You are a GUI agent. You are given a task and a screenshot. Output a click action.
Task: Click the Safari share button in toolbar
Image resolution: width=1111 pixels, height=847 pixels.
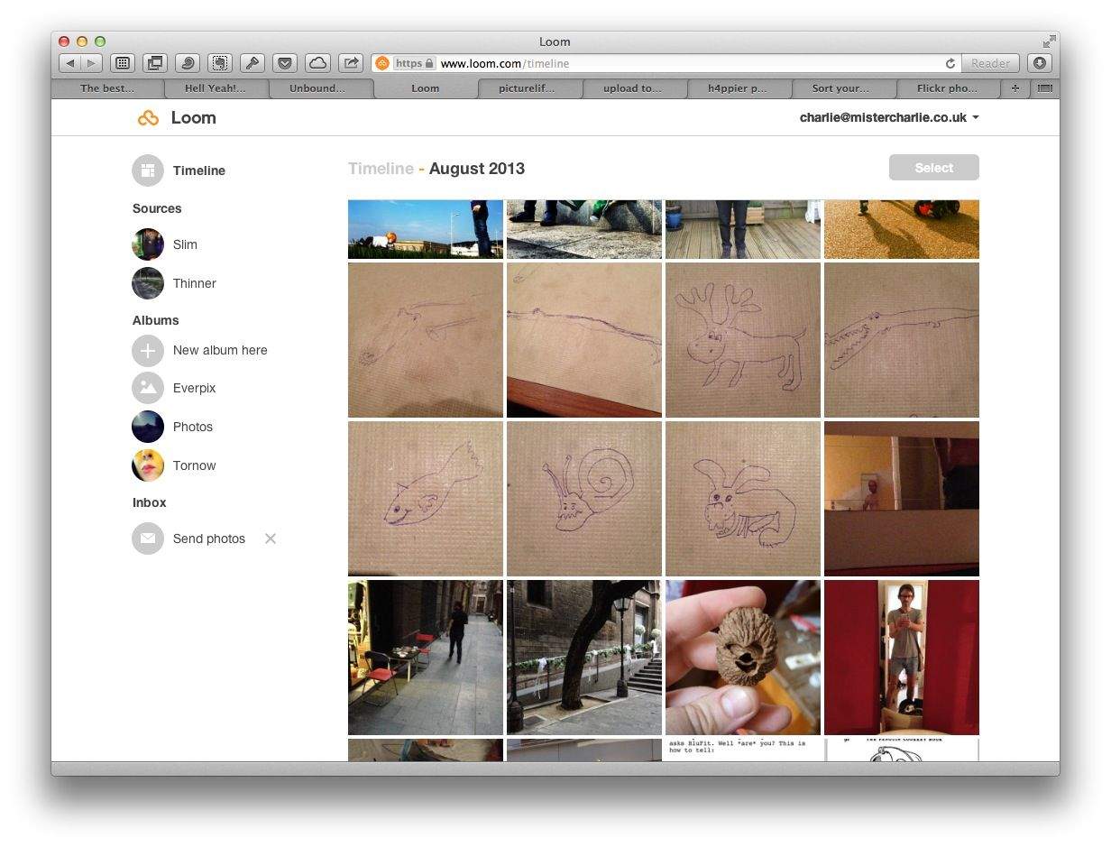tap(351, 63)
